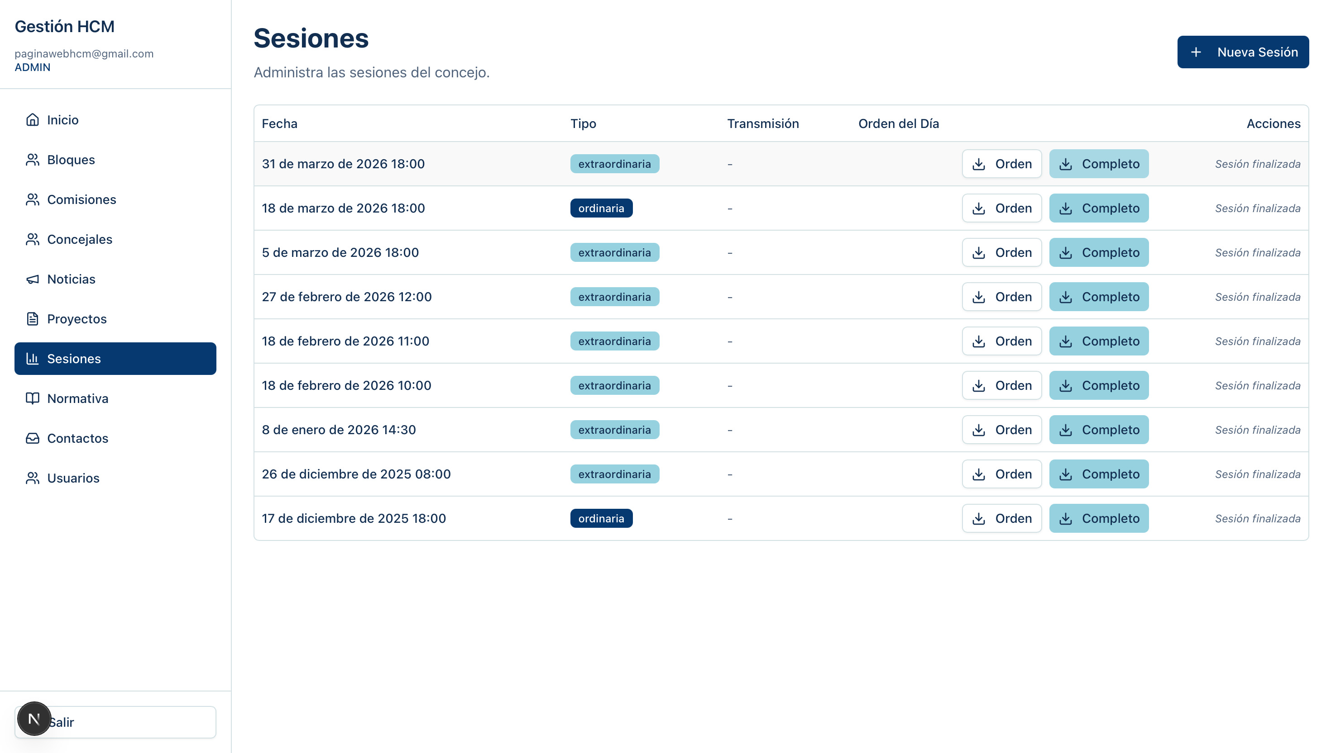Open Normativa from the sidebar

pyautogui.click(x=115, y=399)
